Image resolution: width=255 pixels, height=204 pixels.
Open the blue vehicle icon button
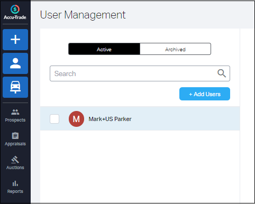click(x=15, y=87)
